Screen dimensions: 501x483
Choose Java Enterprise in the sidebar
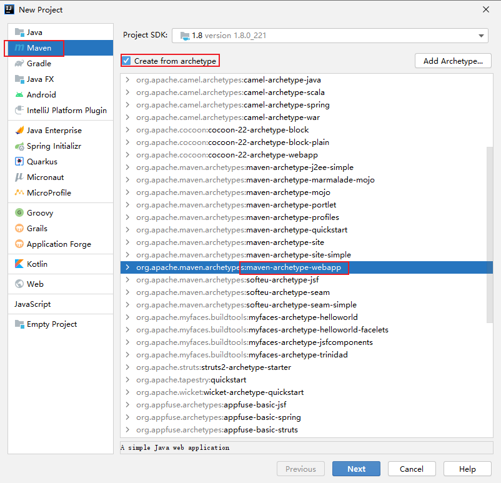61,131
